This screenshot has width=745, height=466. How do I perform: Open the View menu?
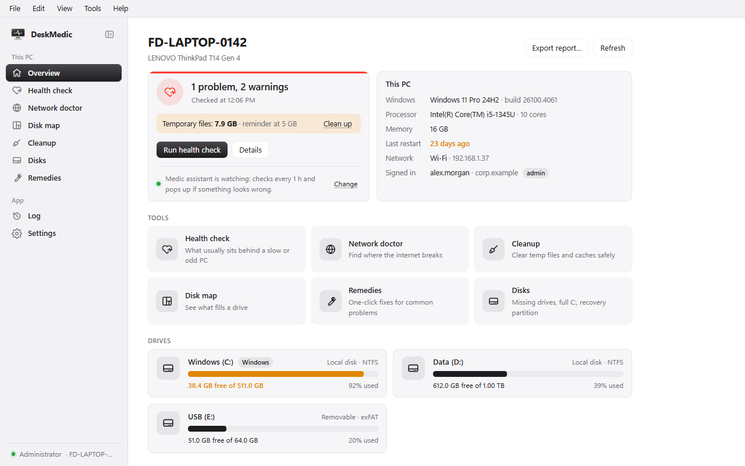point(65,8)
